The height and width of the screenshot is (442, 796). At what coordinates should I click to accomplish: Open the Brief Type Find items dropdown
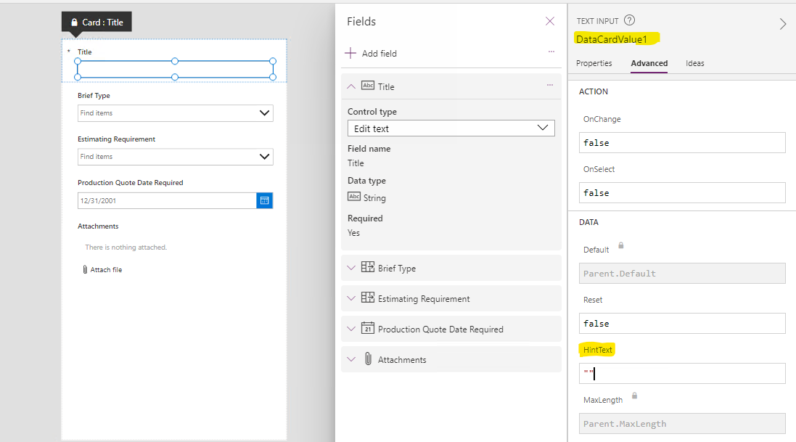(x=266, y=113)
